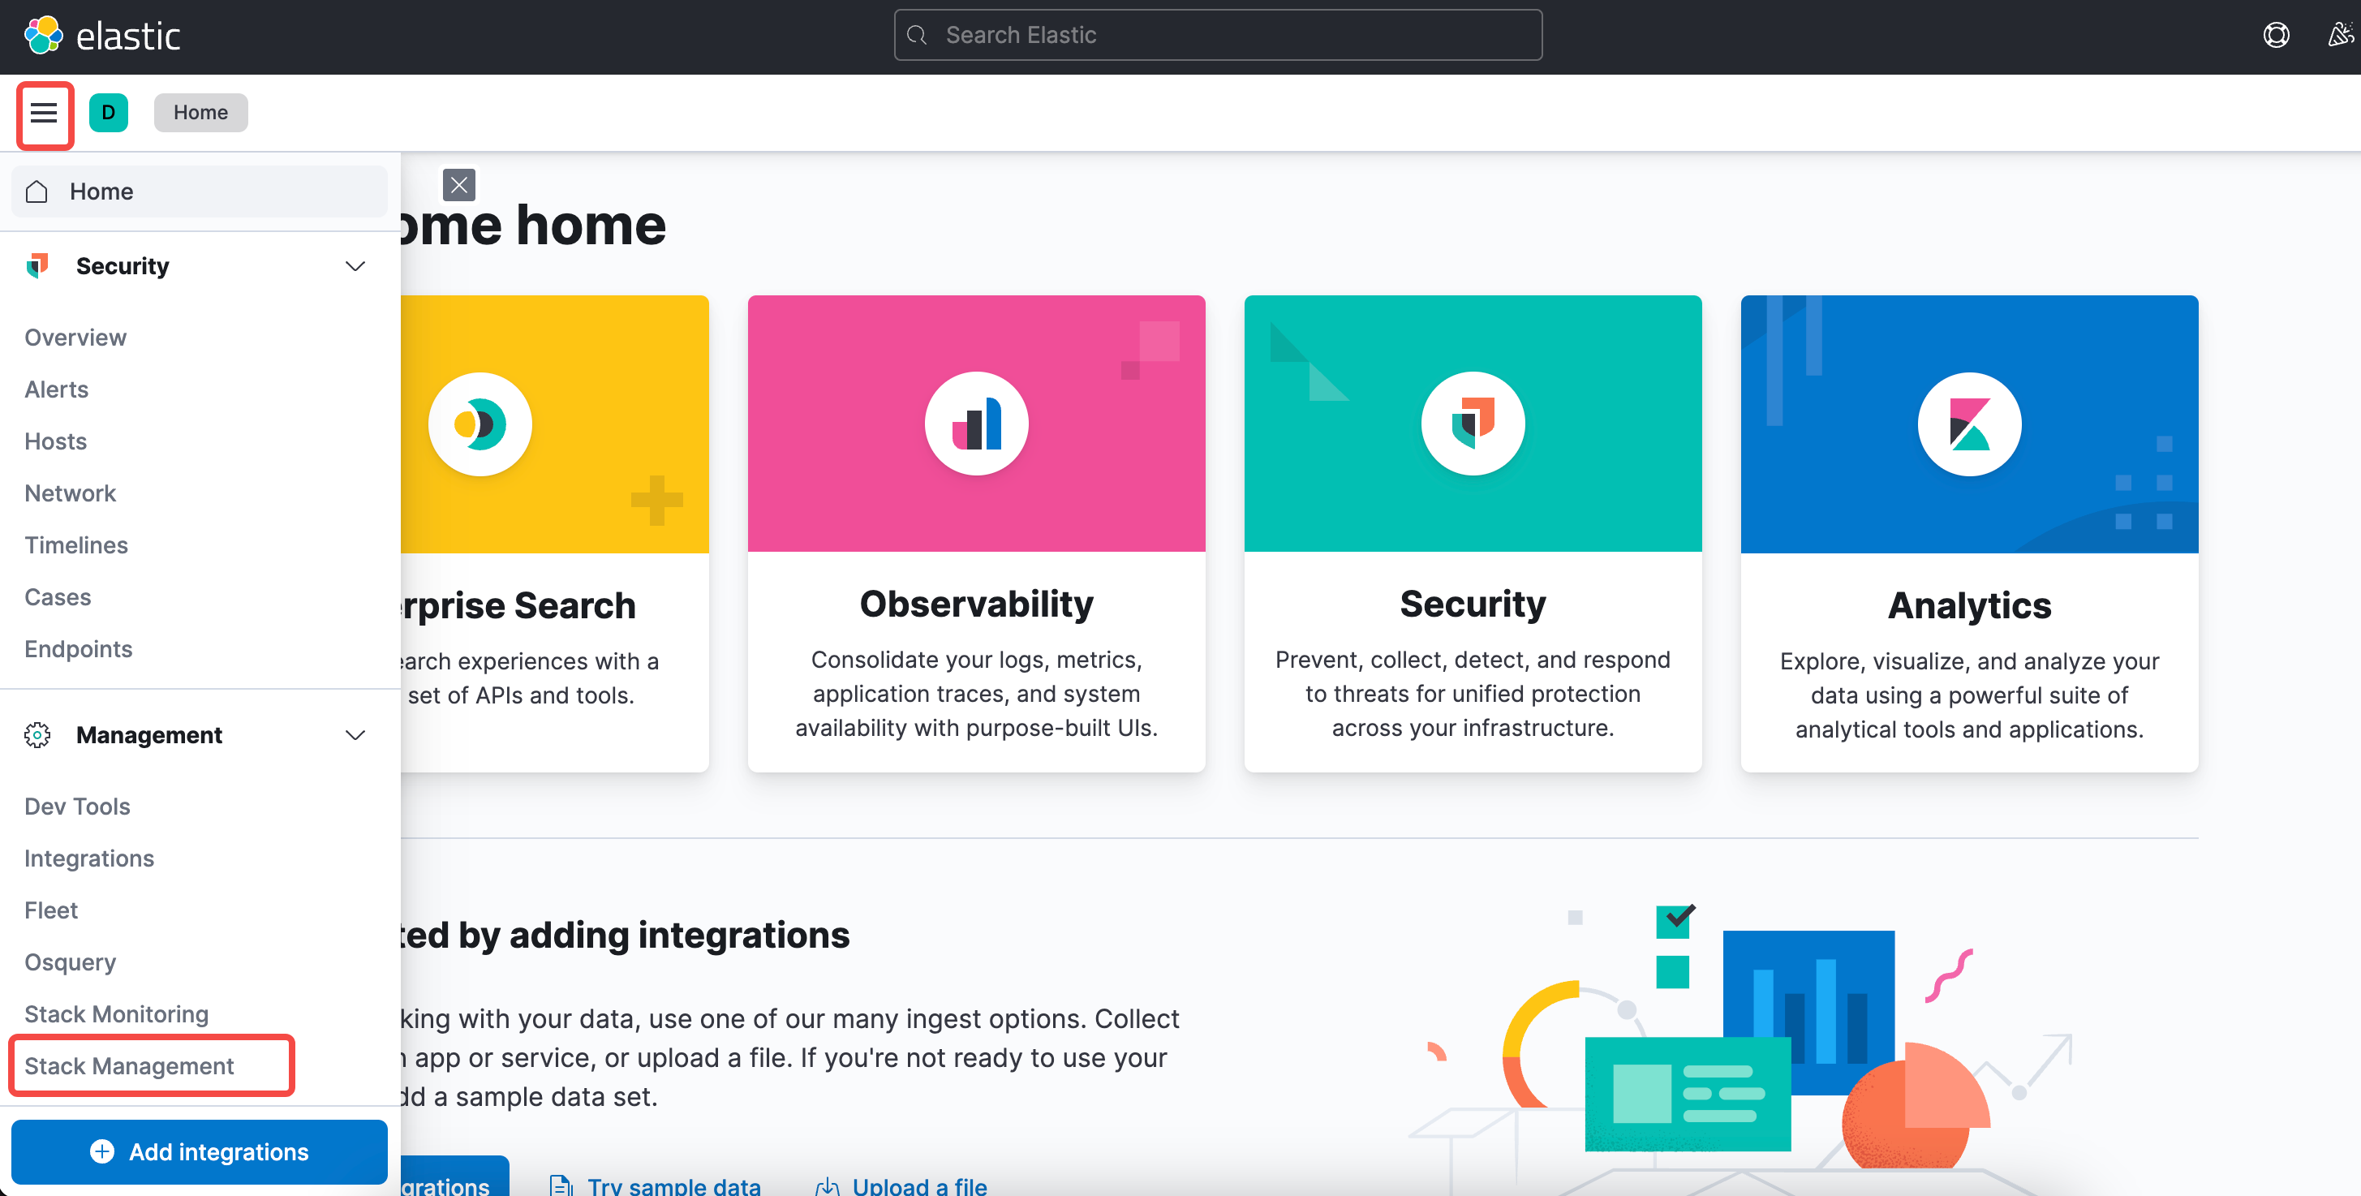Click the Add integrations button
Viewport: 2361px width, 1196px height.
199,1152
